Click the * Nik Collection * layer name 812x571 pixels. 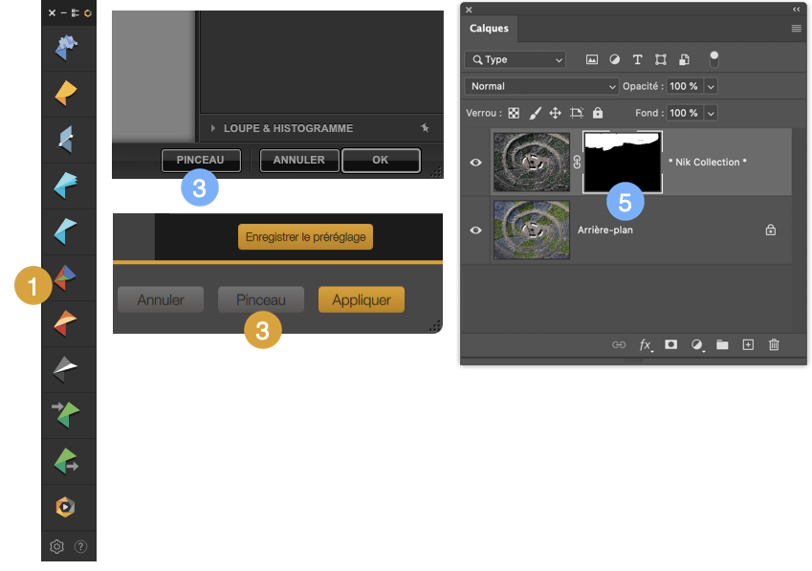click(708, 162)
